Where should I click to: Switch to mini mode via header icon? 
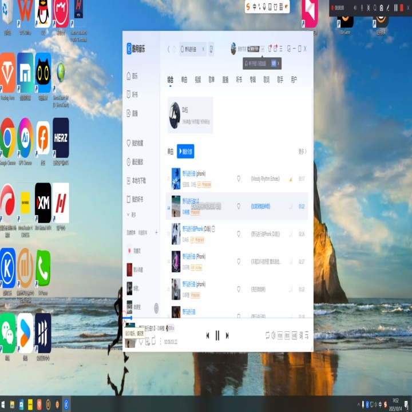tap(289, 49)
